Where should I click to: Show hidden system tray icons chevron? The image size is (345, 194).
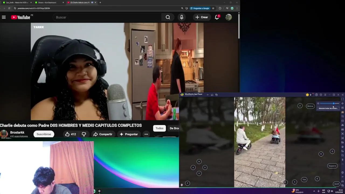314,191
